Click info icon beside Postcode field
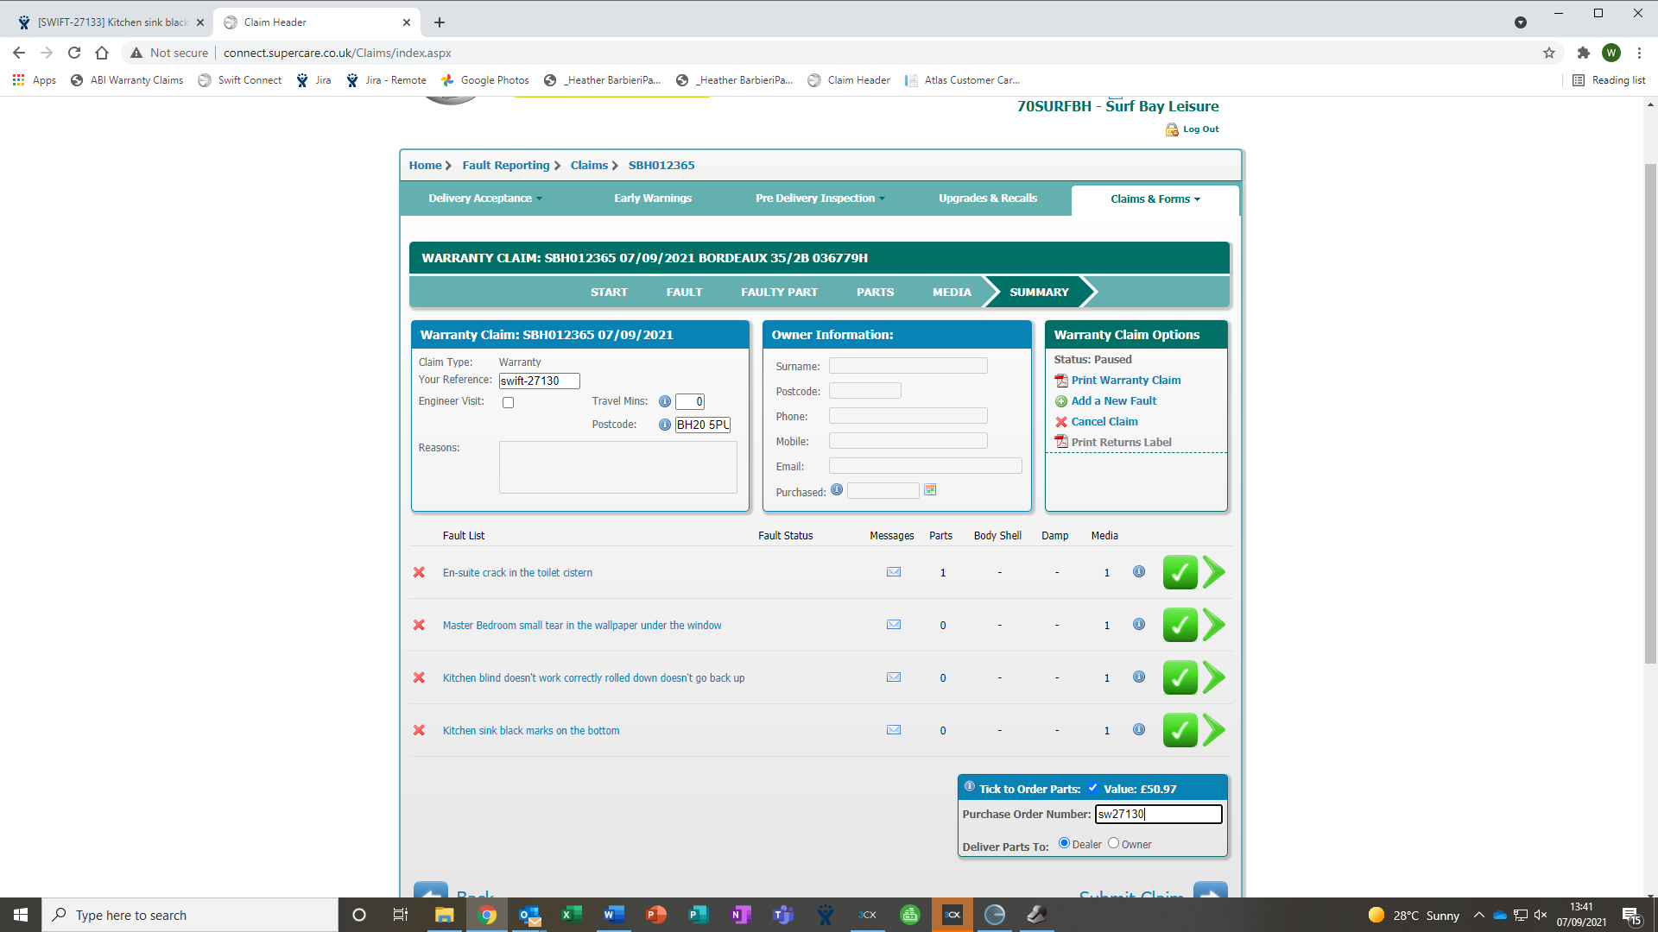The image size is (1658, 932). pos(665,425)
